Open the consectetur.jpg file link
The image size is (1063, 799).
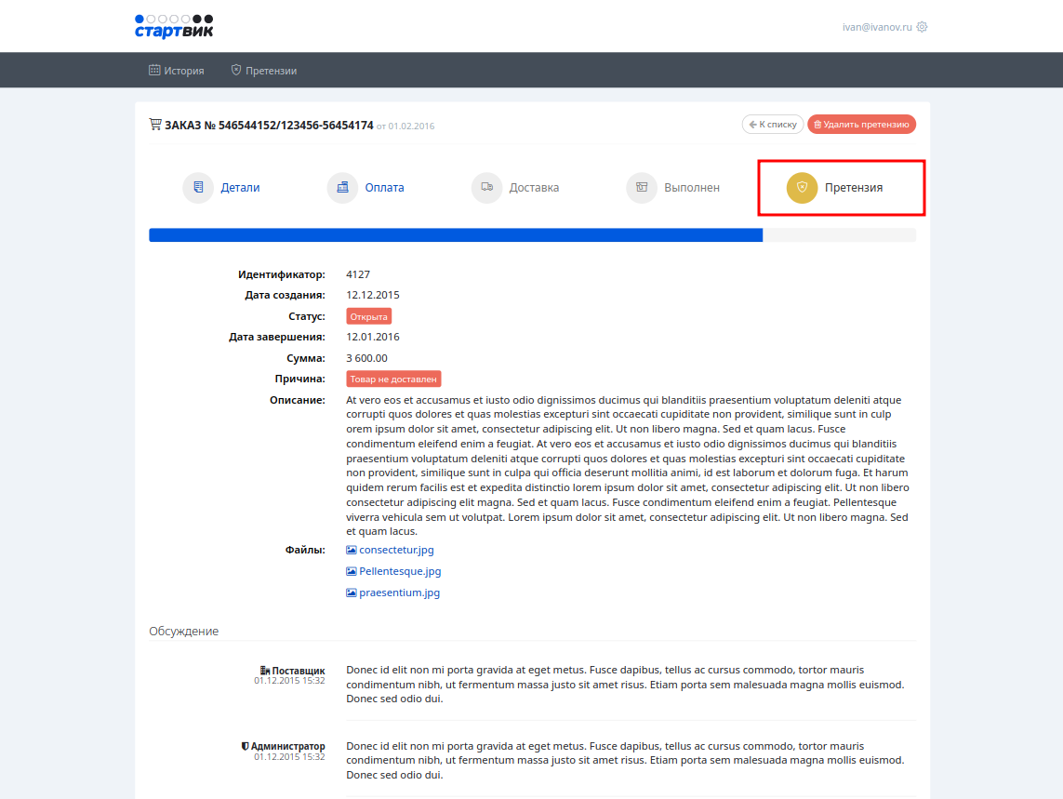coord(396,550)
